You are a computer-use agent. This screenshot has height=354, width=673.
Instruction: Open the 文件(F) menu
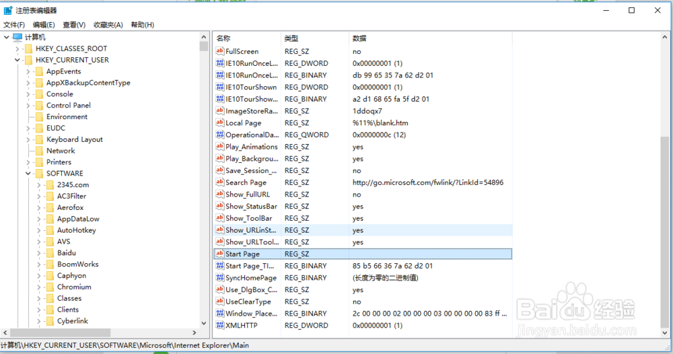pos(14,25)
